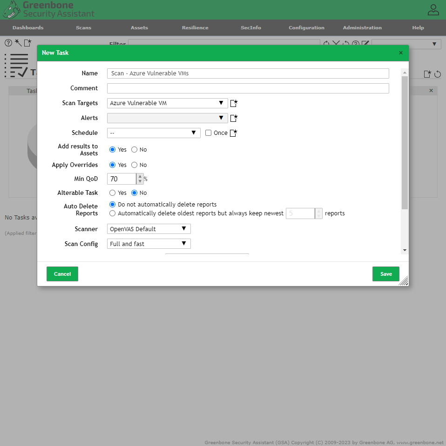Open the user account icon

coord(433,10)
